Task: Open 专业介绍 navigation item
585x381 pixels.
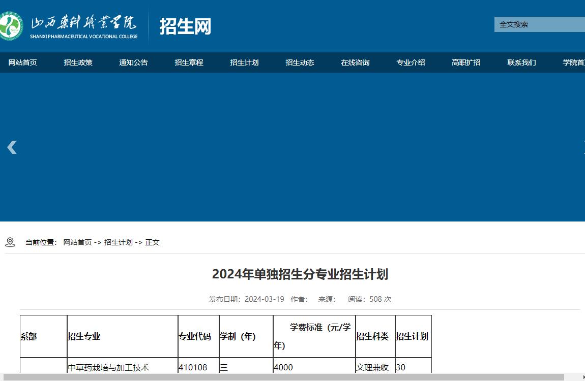Action: 411,62
